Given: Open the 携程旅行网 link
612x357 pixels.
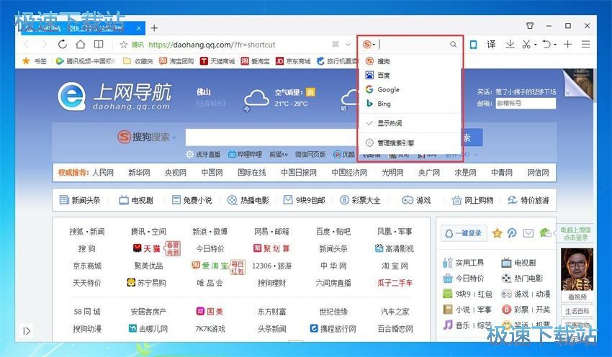Looking at the screenshot, I should click(333, 328).
